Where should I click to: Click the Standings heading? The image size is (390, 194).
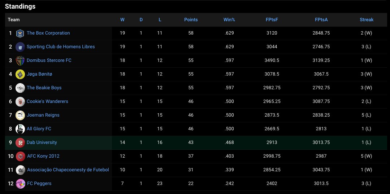point(20,6)
